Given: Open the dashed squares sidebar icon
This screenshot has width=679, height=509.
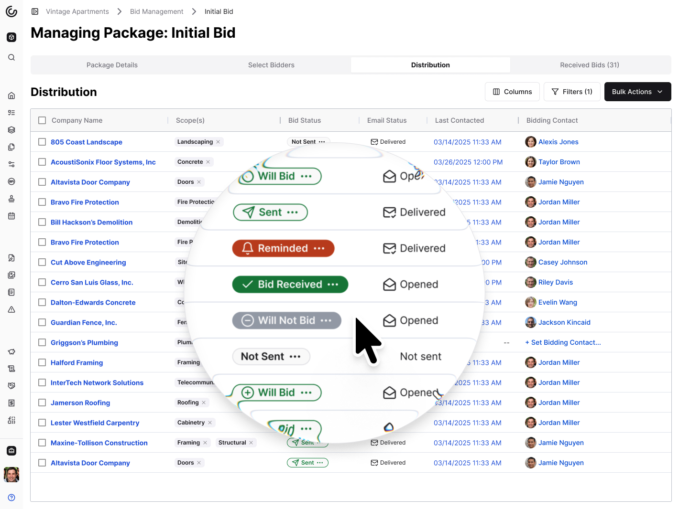Looking at the screenshot, I should click(x=11, y=420).
